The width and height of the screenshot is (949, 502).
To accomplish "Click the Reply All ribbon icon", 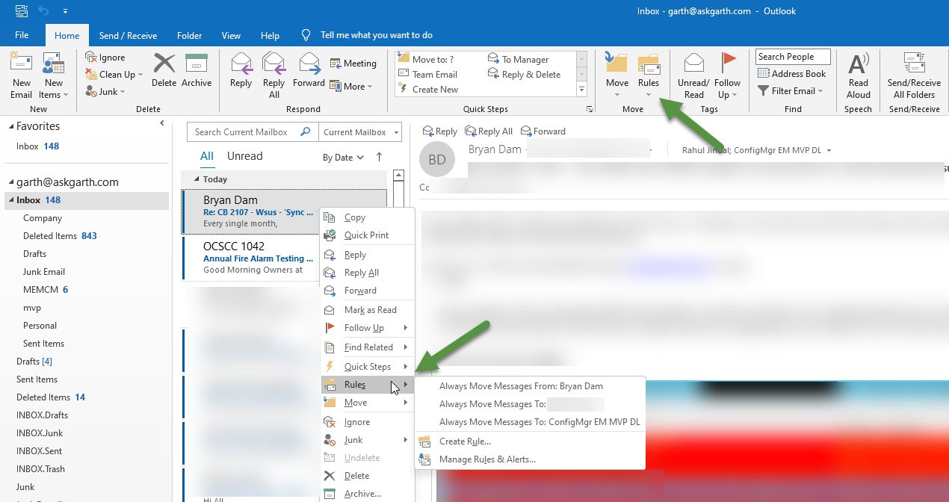I will [273, 75].
